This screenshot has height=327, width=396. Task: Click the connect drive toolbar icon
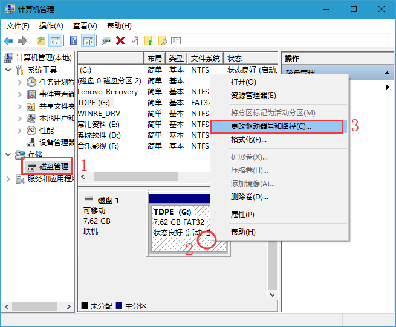coord(106,40)
